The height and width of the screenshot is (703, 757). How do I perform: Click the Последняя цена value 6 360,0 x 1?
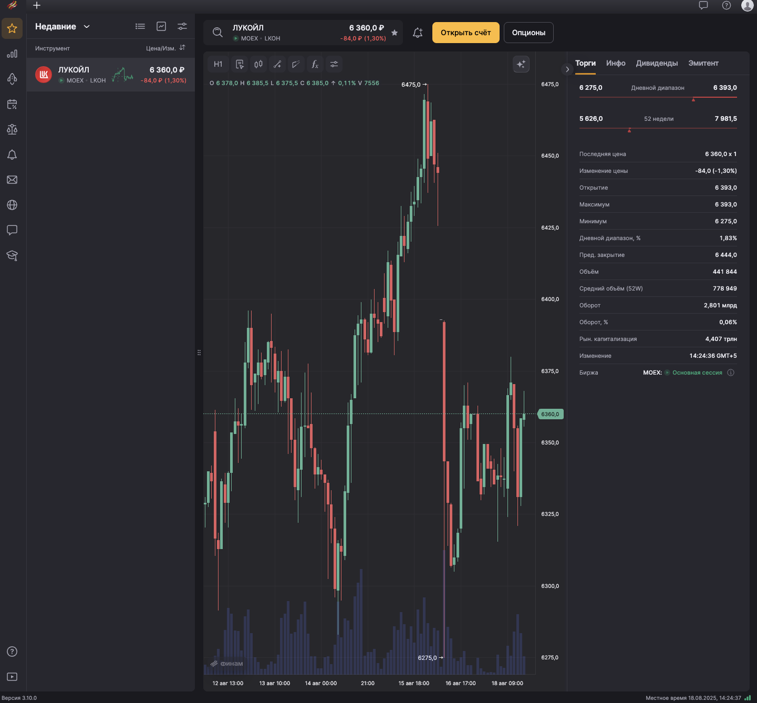[721, 154]
